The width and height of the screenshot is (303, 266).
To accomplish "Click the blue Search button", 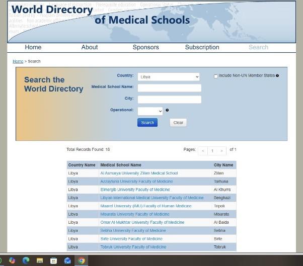I will click(147, 123).
